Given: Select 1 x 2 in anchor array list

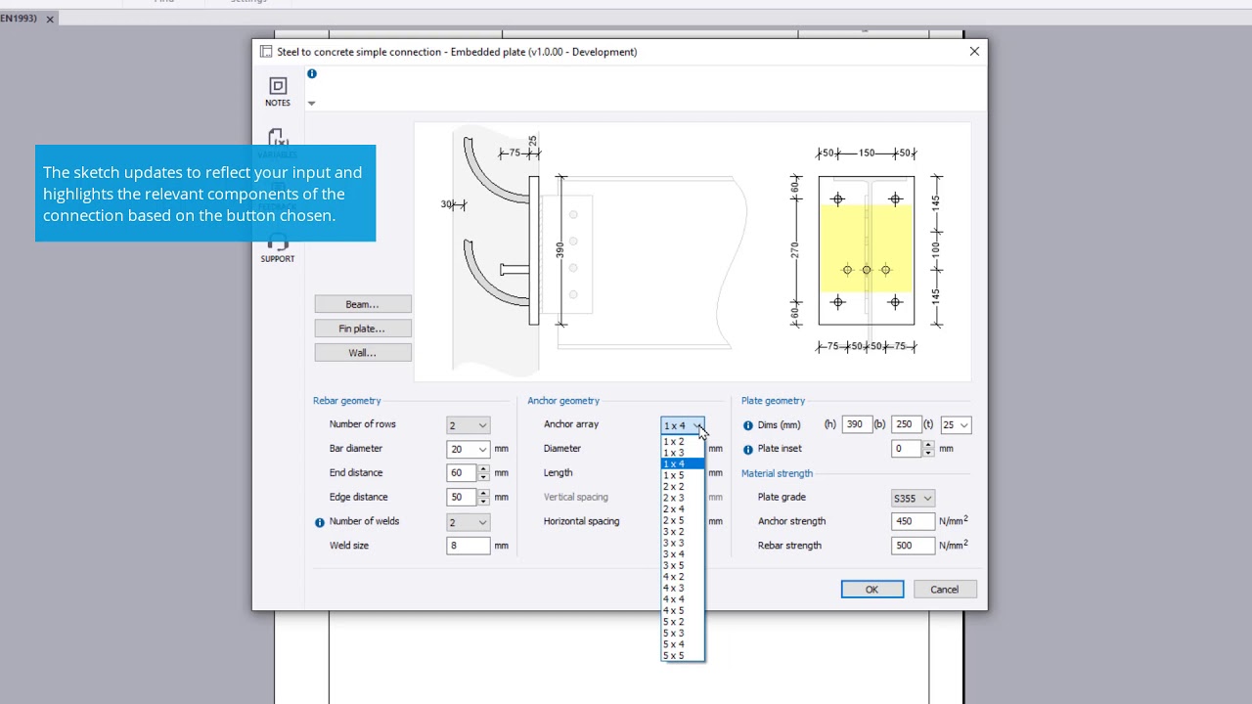Looking at the screenshot, I should point(682,442).
